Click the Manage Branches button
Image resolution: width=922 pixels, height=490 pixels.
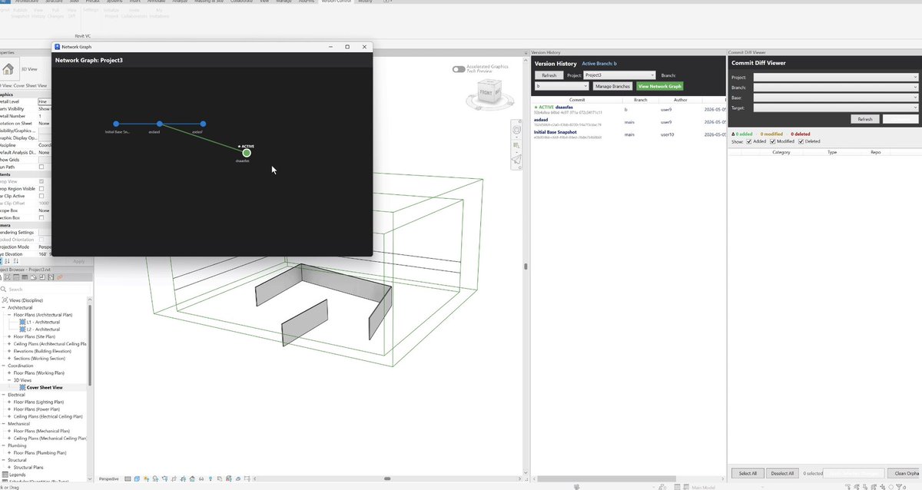[612, 86]
